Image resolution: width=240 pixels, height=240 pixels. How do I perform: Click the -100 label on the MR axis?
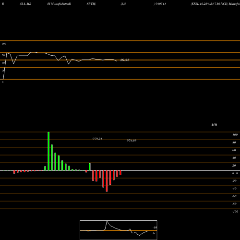pyautogui.click(x=235, y=212)
